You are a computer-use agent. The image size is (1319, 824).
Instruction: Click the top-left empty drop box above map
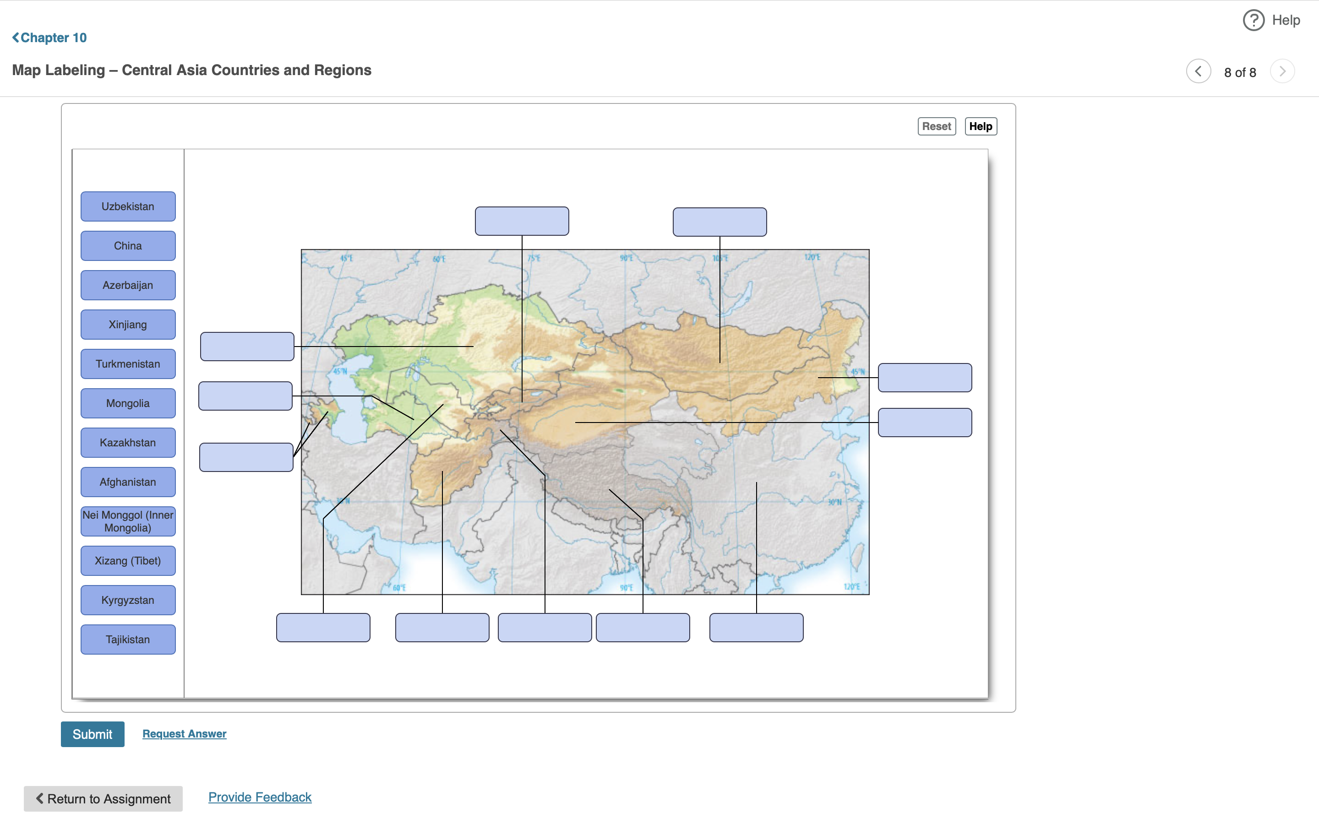(x=522, y=221)
